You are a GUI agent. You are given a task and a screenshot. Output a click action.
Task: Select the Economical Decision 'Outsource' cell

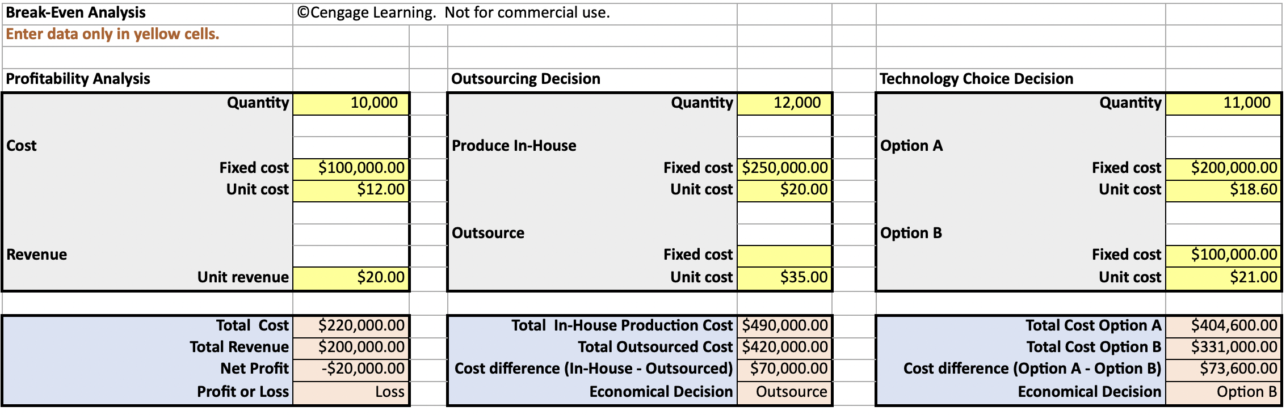point(784,392)
